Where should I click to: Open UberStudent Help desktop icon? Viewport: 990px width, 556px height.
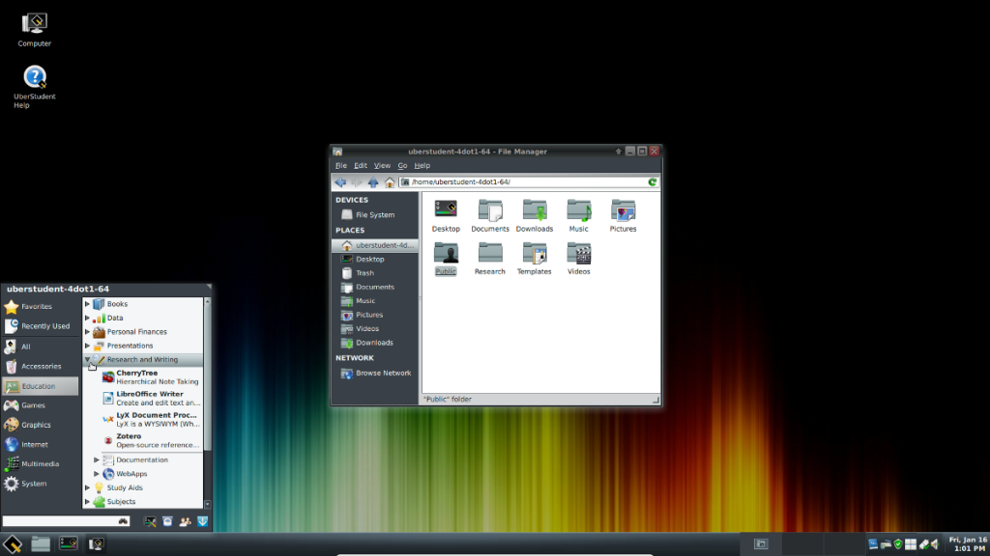coord(35,79)
